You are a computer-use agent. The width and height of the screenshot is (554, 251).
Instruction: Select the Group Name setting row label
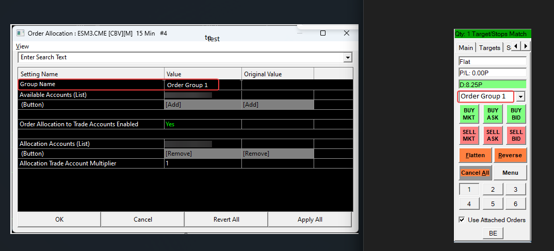tap(38, 85)
